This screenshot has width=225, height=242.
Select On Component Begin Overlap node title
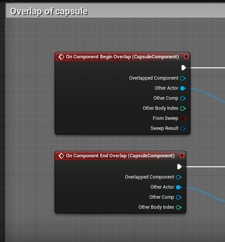122,57
